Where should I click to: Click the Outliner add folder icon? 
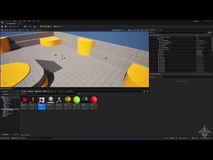coord(209,33)
